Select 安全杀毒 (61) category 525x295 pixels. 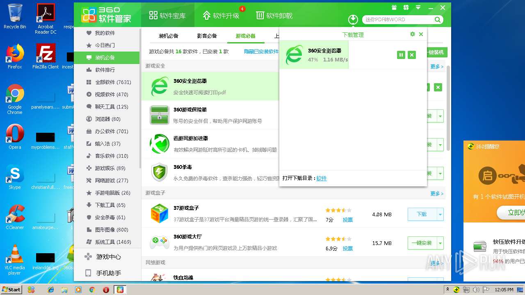coord(107,217)
